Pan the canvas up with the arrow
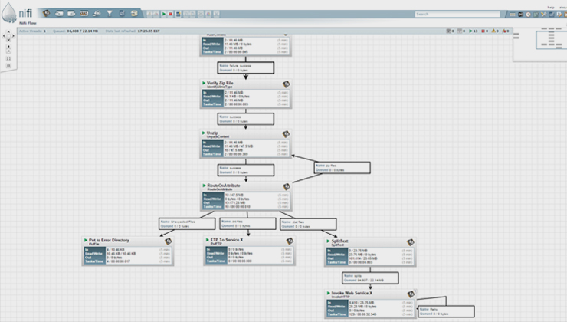Screen dimensions: 567x322 8,32
